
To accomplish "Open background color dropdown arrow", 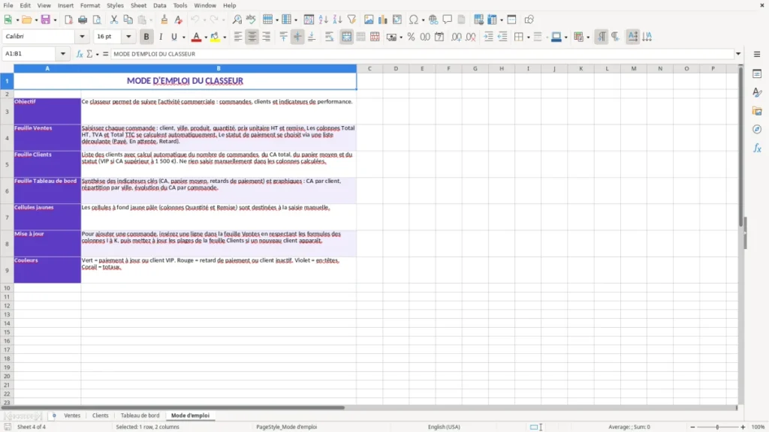I will (225, 37).
